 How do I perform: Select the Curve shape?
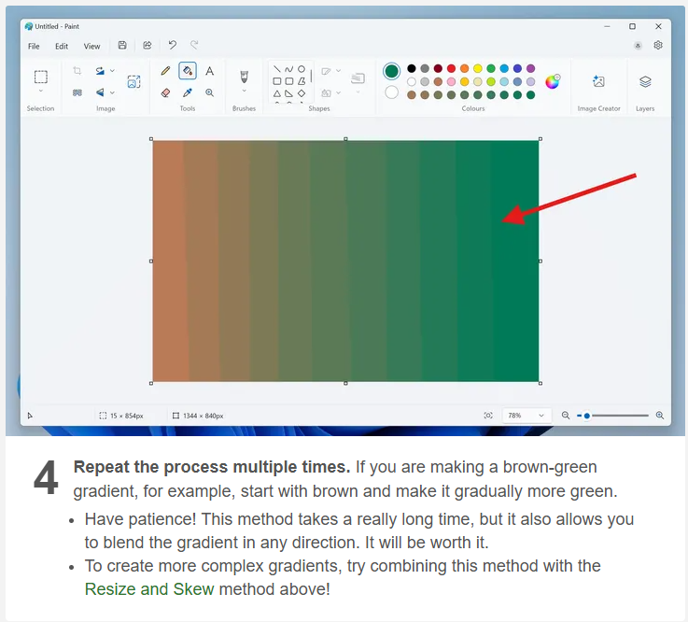(288, 69)
